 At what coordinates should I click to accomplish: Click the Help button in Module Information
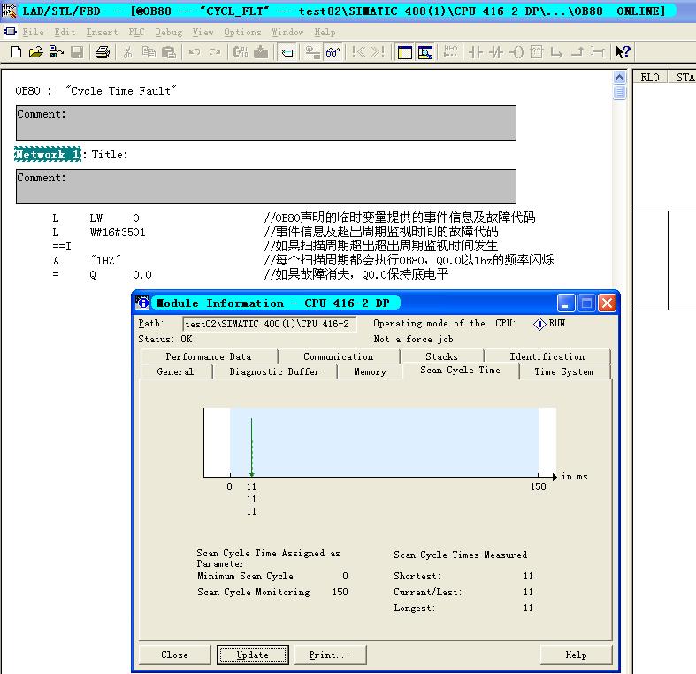click(576, 655)
